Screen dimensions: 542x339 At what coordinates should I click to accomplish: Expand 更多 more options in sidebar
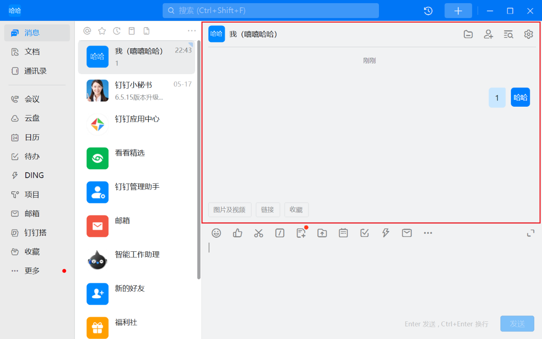pos(37,271)
